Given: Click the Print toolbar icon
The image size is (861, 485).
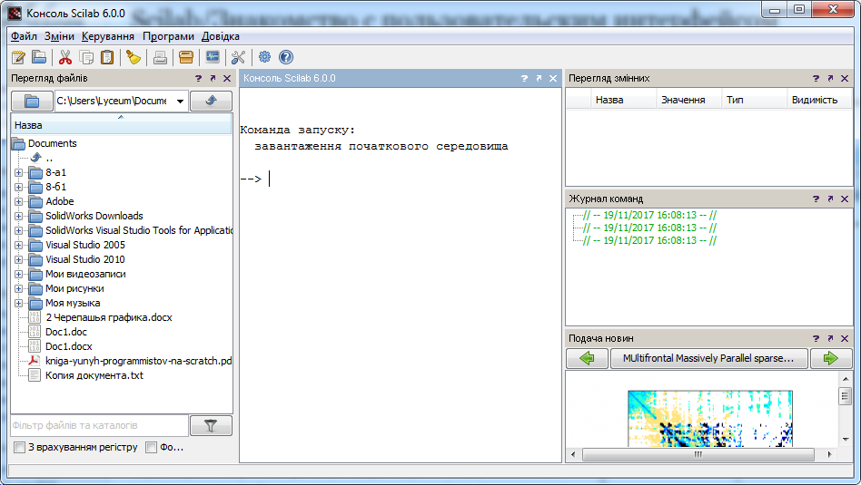Looking at the screenshot, I should pyautogui.click(x=160, y=57).
